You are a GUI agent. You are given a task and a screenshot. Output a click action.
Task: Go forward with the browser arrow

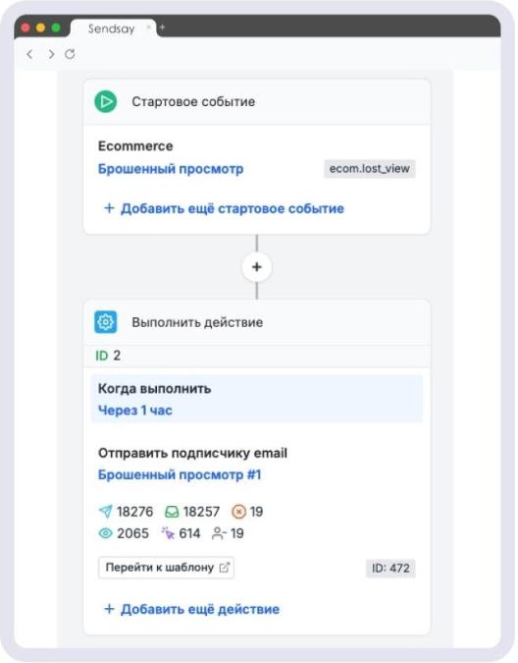pos(51,54)
